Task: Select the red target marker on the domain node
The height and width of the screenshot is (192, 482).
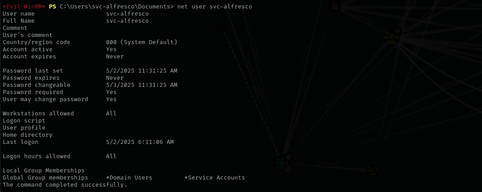Action: 288,169
